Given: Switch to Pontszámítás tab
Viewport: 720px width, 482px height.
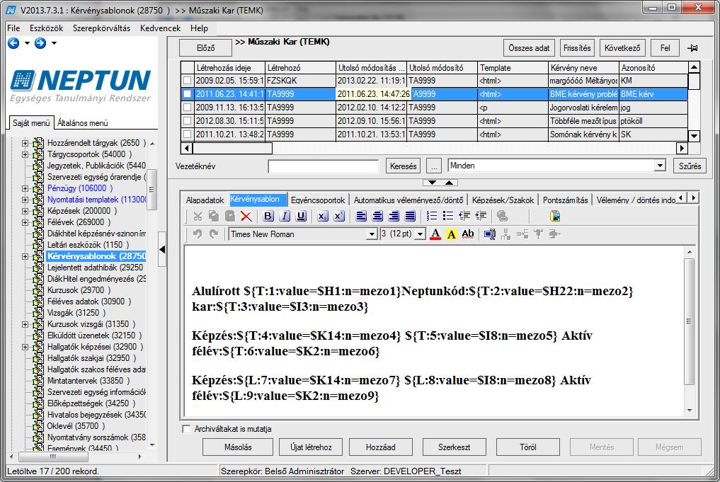Looking at the screenshot, I should [565, 200].
